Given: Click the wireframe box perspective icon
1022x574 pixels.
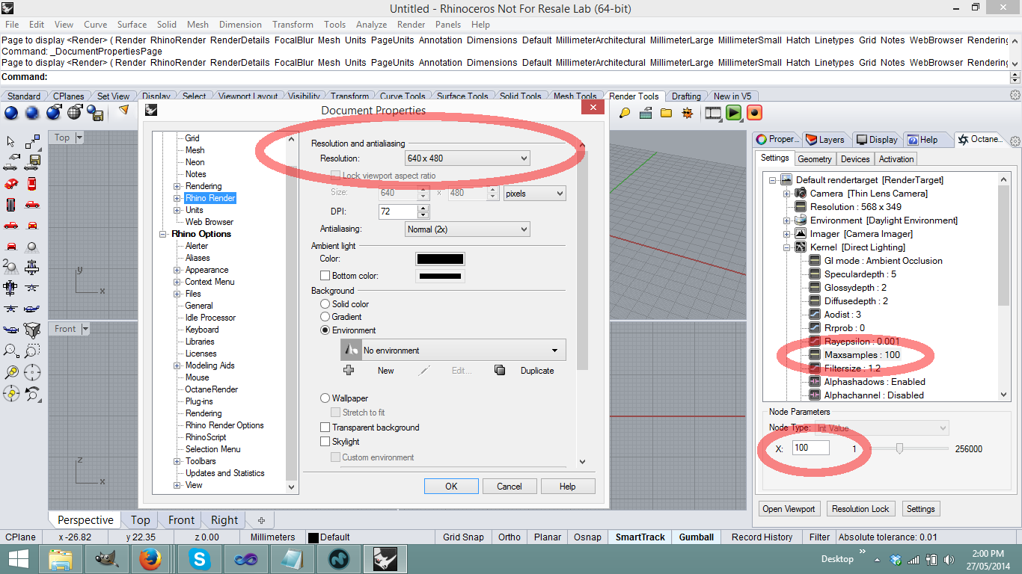Looking at the screenshot, I should tap(32, 330).
